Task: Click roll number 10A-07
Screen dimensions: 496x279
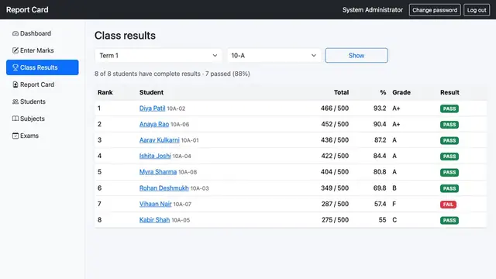Action: point(182,205)
